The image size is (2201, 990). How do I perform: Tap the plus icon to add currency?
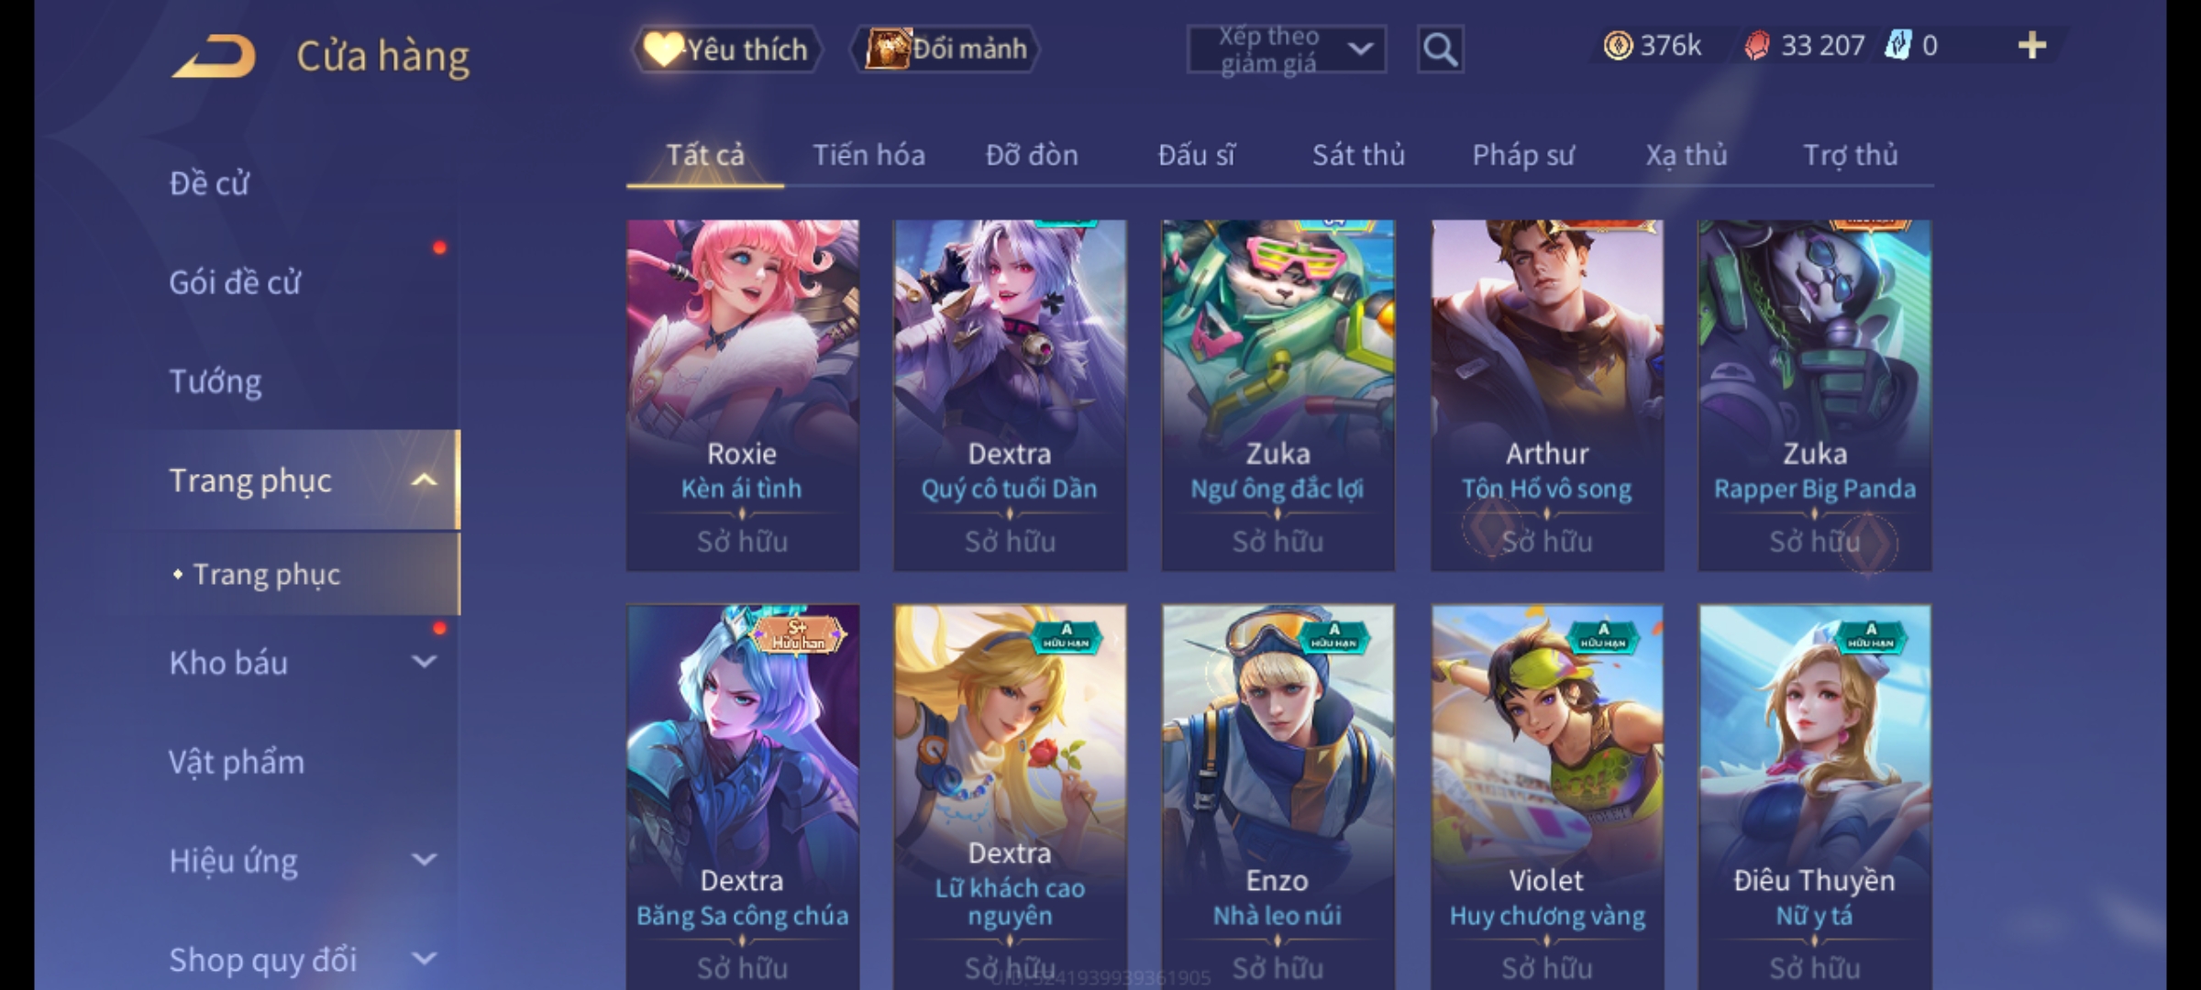(x=2032, y=46)
